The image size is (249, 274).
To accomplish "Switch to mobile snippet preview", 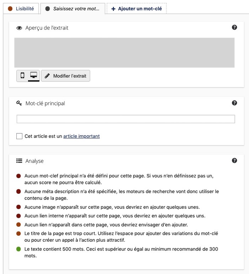I will pyautogui.click(x=22, y=76).
